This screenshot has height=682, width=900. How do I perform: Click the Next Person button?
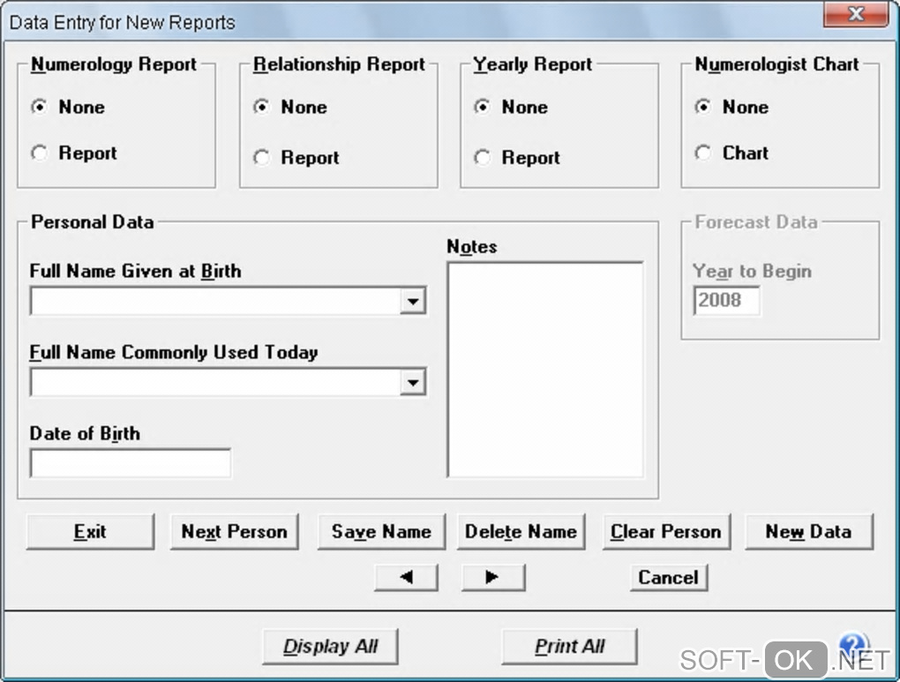point(234,532)
